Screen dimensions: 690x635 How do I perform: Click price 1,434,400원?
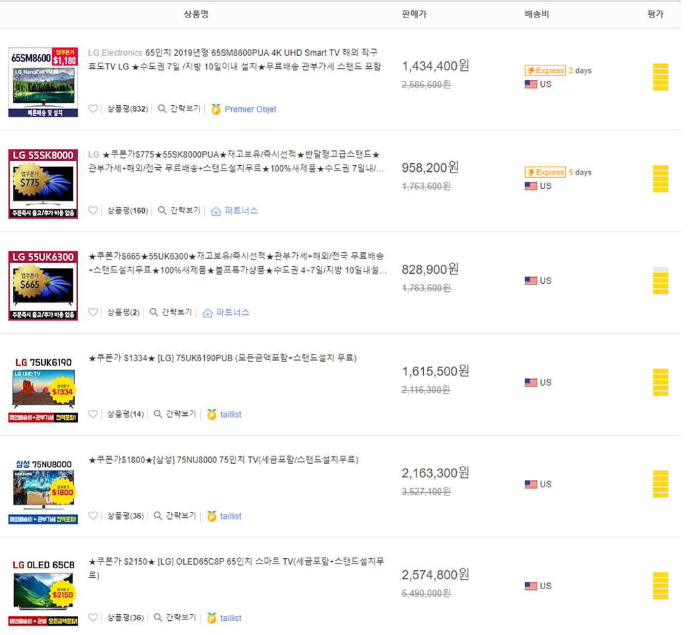coord(436,66)
